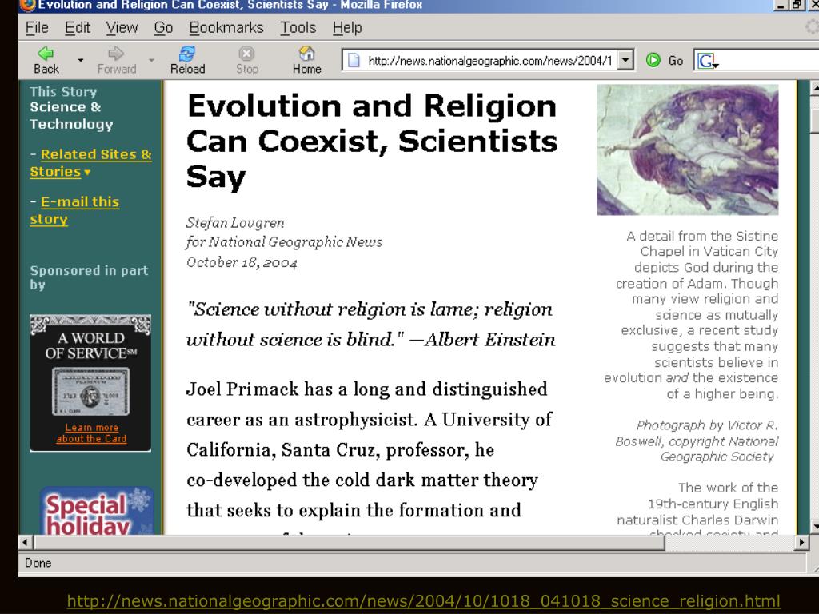The width and height of the screenshot is (819, 614).
Task: Click the This Story sidebar heading
Action: click(x=63, y=91)
